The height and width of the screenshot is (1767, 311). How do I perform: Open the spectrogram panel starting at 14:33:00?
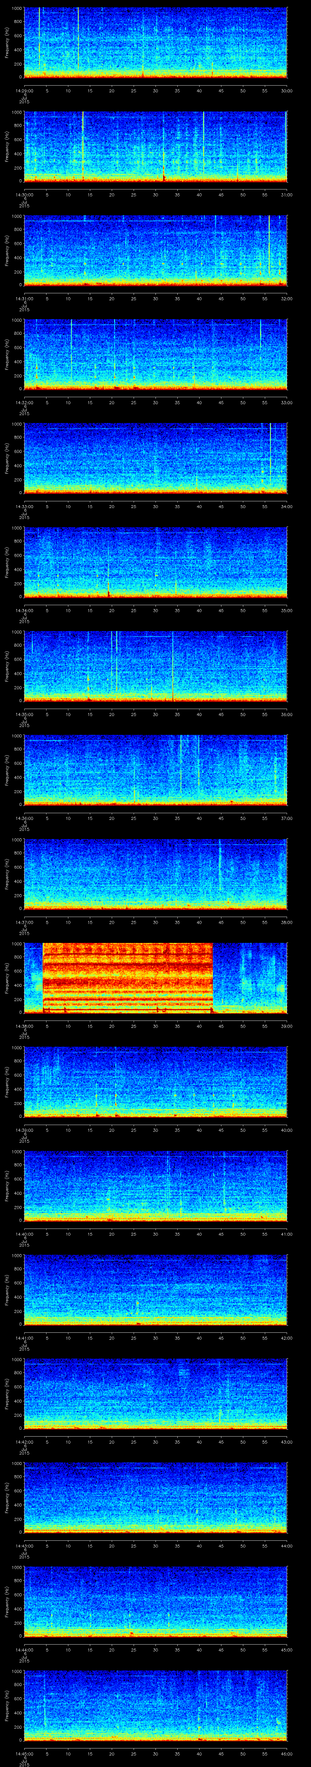[156, 458]
